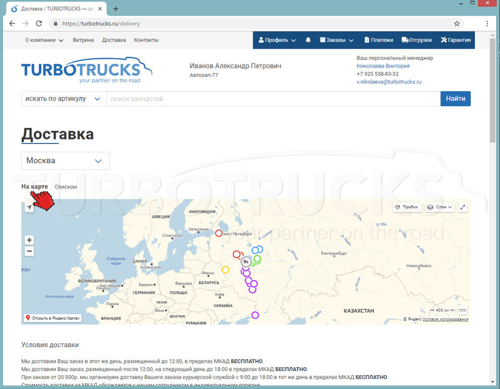Click the Найти search button
The height and width of the screenshot is (389, 500).
(x=456, y=99)
